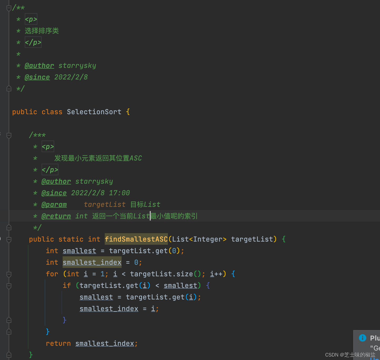Click the time 17:00 in the method Javadoc
The height and width of the screenshot is (360, 380).
point(119,193)
